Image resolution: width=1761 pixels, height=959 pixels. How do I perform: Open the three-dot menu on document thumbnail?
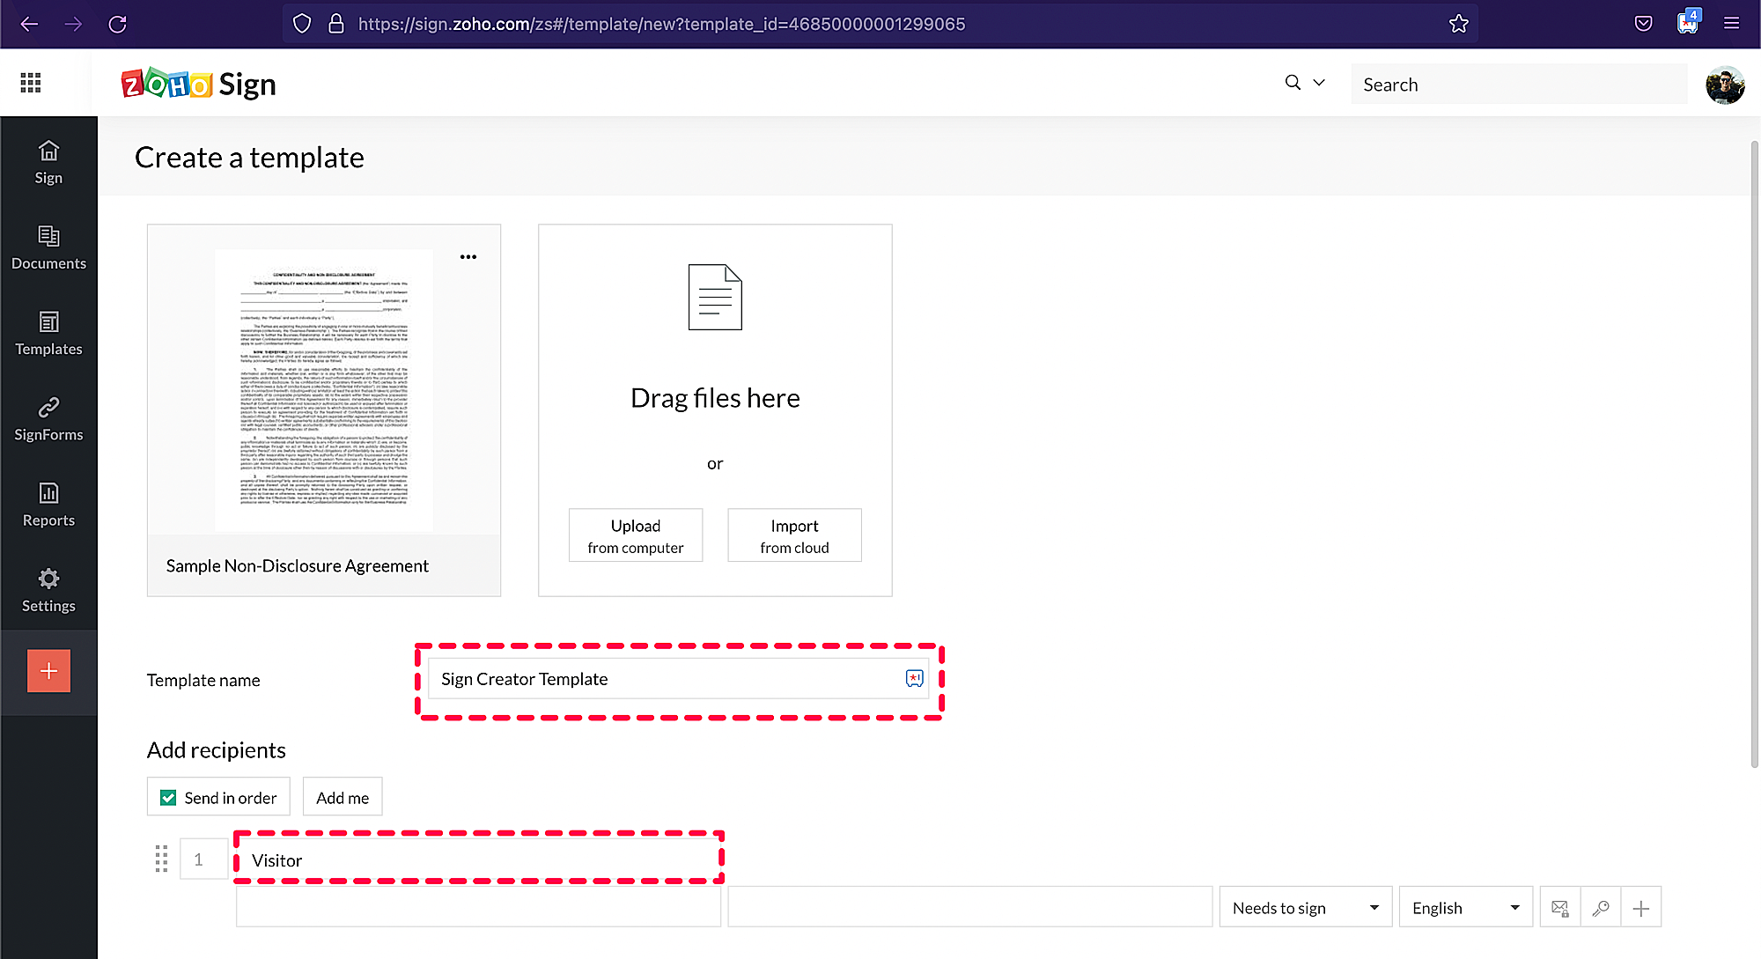pyautogui.click(x=468, y=257)
